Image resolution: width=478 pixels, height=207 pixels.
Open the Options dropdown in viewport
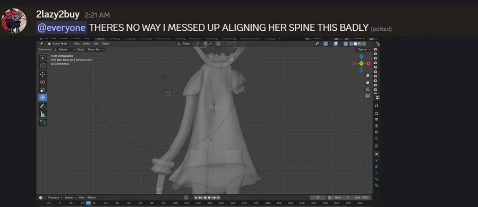tap(364, 49)
